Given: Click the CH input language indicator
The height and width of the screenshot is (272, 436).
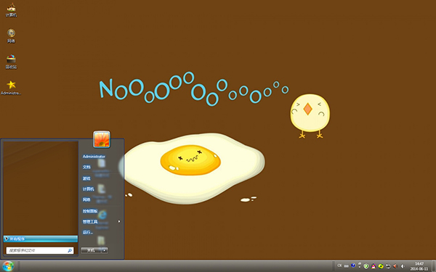Looking at the screenshot, I should 339,265.
